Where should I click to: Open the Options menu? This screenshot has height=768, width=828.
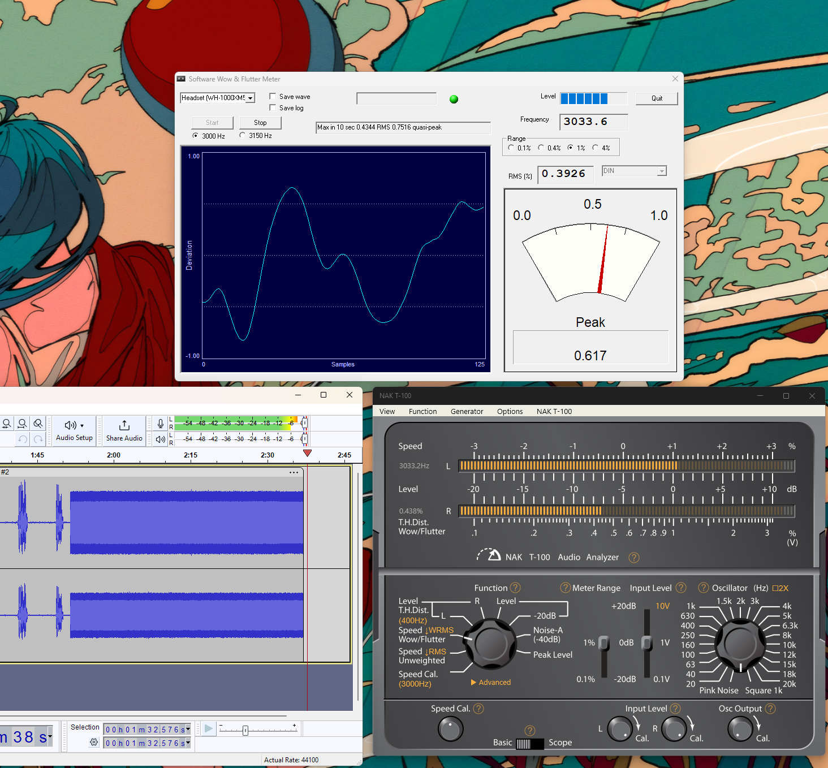point(510,412)
